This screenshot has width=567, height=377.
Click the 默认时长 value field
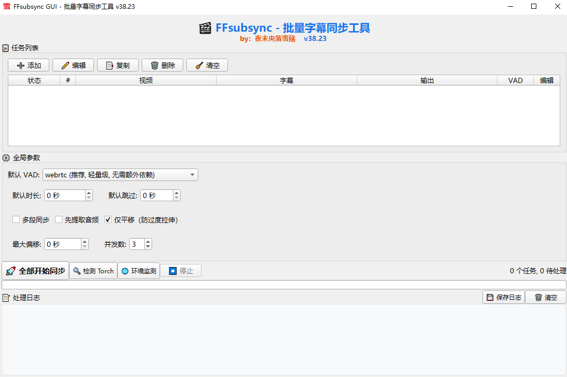65,196
